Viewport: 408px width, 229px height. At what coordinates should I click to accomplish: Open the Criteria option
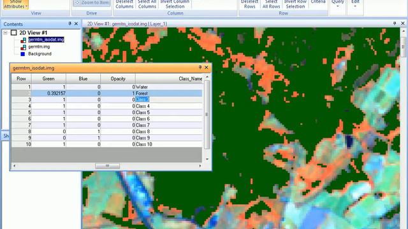[318, 3]
